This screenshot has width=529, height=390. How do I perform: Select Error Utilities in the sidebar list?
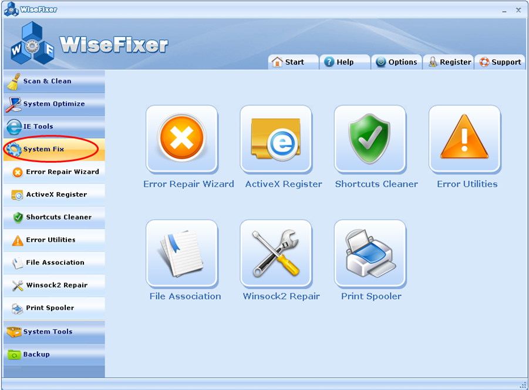[x=55, y=240]
